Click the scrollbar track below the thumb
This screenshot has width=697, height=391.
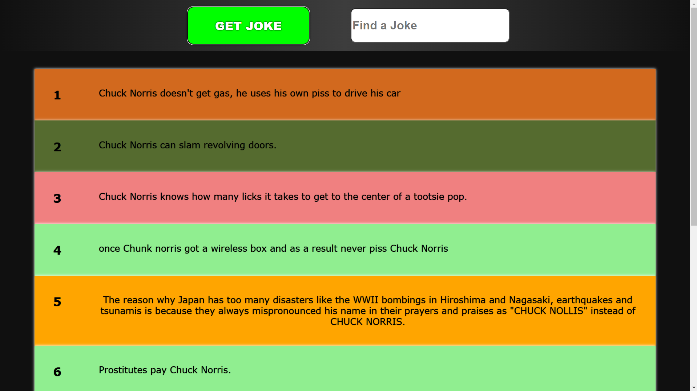693,308
